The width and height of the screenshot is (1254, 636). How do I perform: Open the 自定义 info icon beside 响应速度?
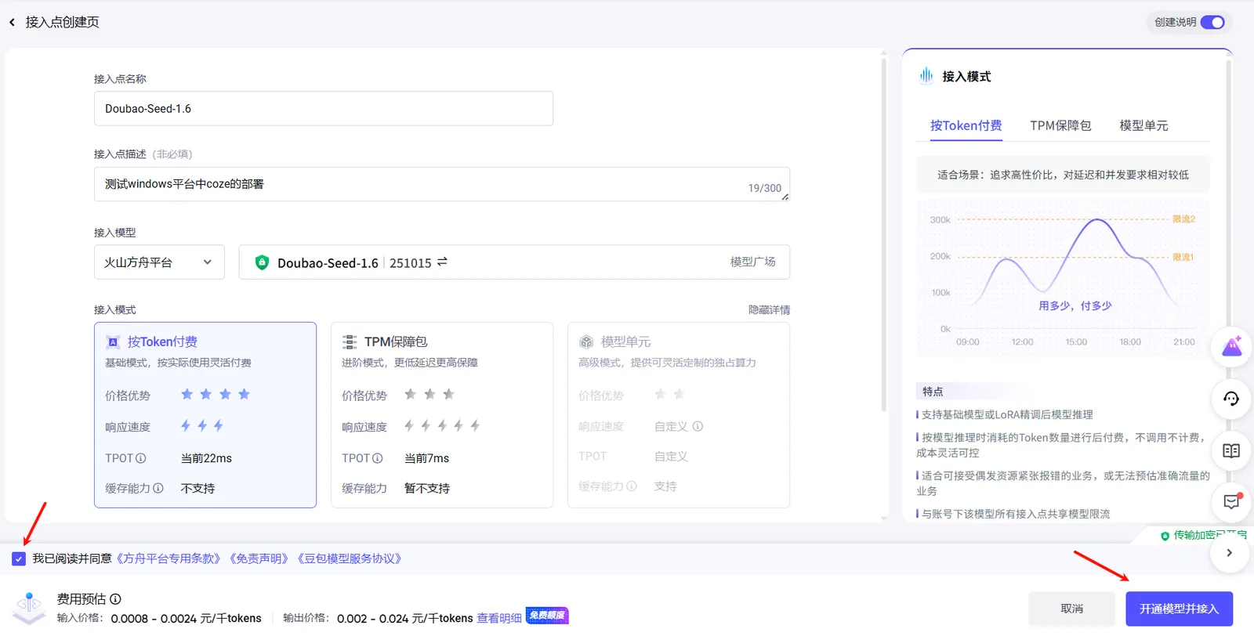(698, 426)
